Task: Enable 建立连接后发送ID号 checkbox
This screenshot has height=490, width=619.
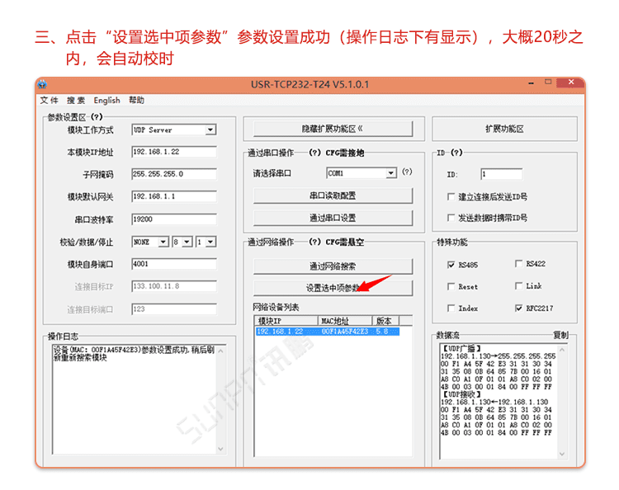Action: click(x=451, y=196)
